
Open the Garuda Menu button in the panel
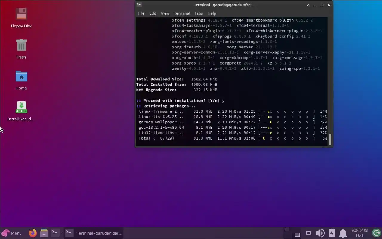[x=12, y=233]
